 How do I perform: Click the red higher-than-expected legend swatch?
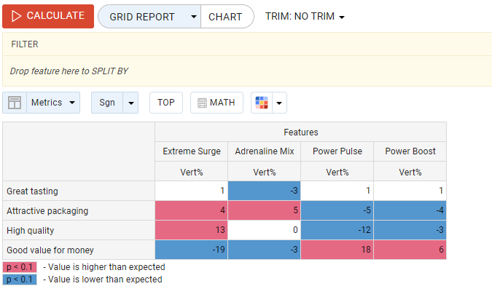(x=20, y=267)
